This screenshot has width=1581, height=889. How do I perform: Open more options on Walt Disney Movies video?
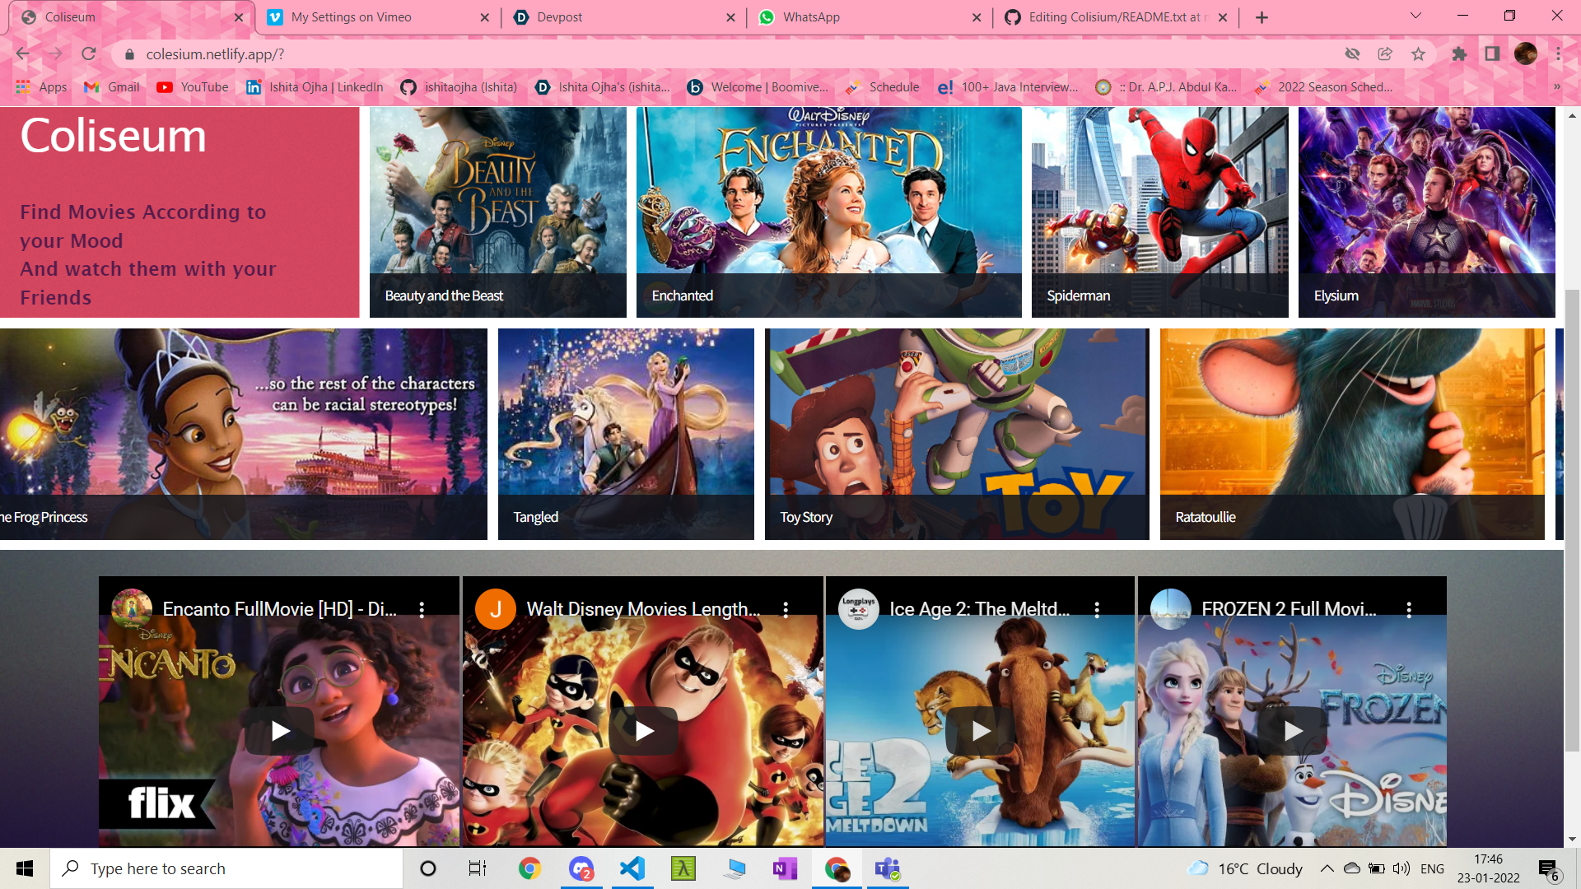(786, 609)
